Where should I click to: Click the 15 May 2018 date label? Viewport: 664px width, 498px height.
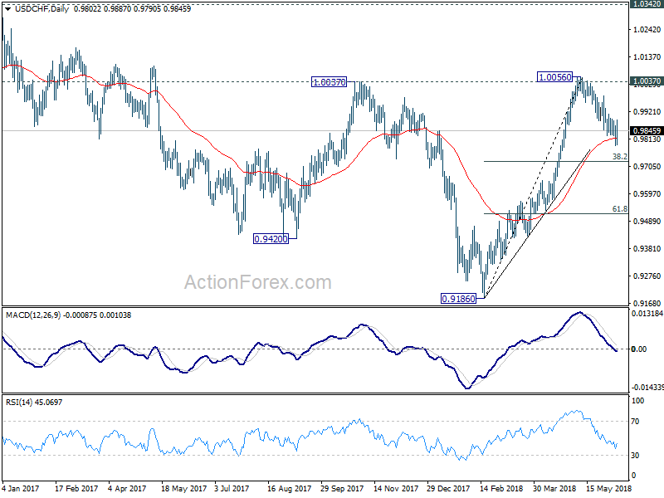pyautogui.click(x=608, y=488)
